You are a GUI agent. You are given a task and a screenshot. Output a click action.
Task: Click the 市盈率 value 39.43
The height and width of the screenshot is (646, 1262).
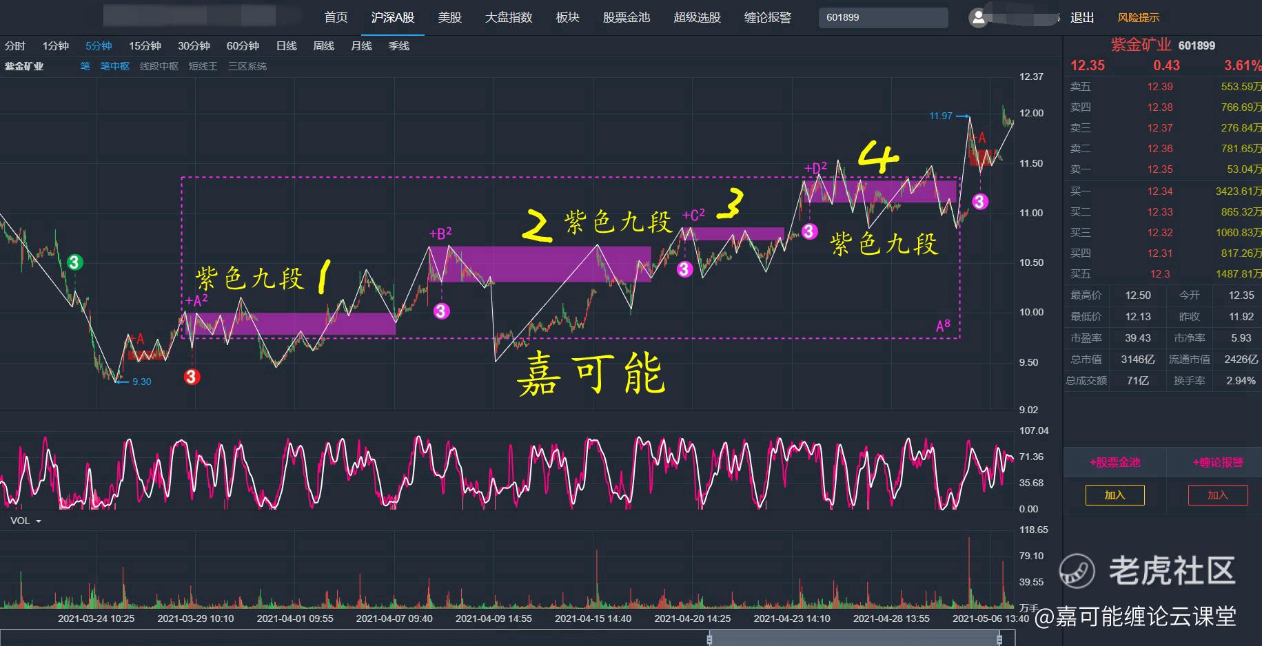(1138, 338)
